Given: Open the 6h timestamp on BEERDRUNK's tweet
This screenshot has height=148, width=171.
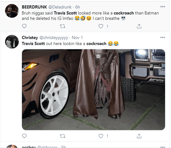Looking at the screenshot, I should 77,7.
